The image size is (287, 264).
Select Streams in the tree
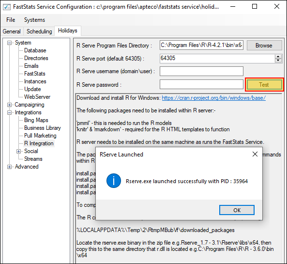pos(33,159)
